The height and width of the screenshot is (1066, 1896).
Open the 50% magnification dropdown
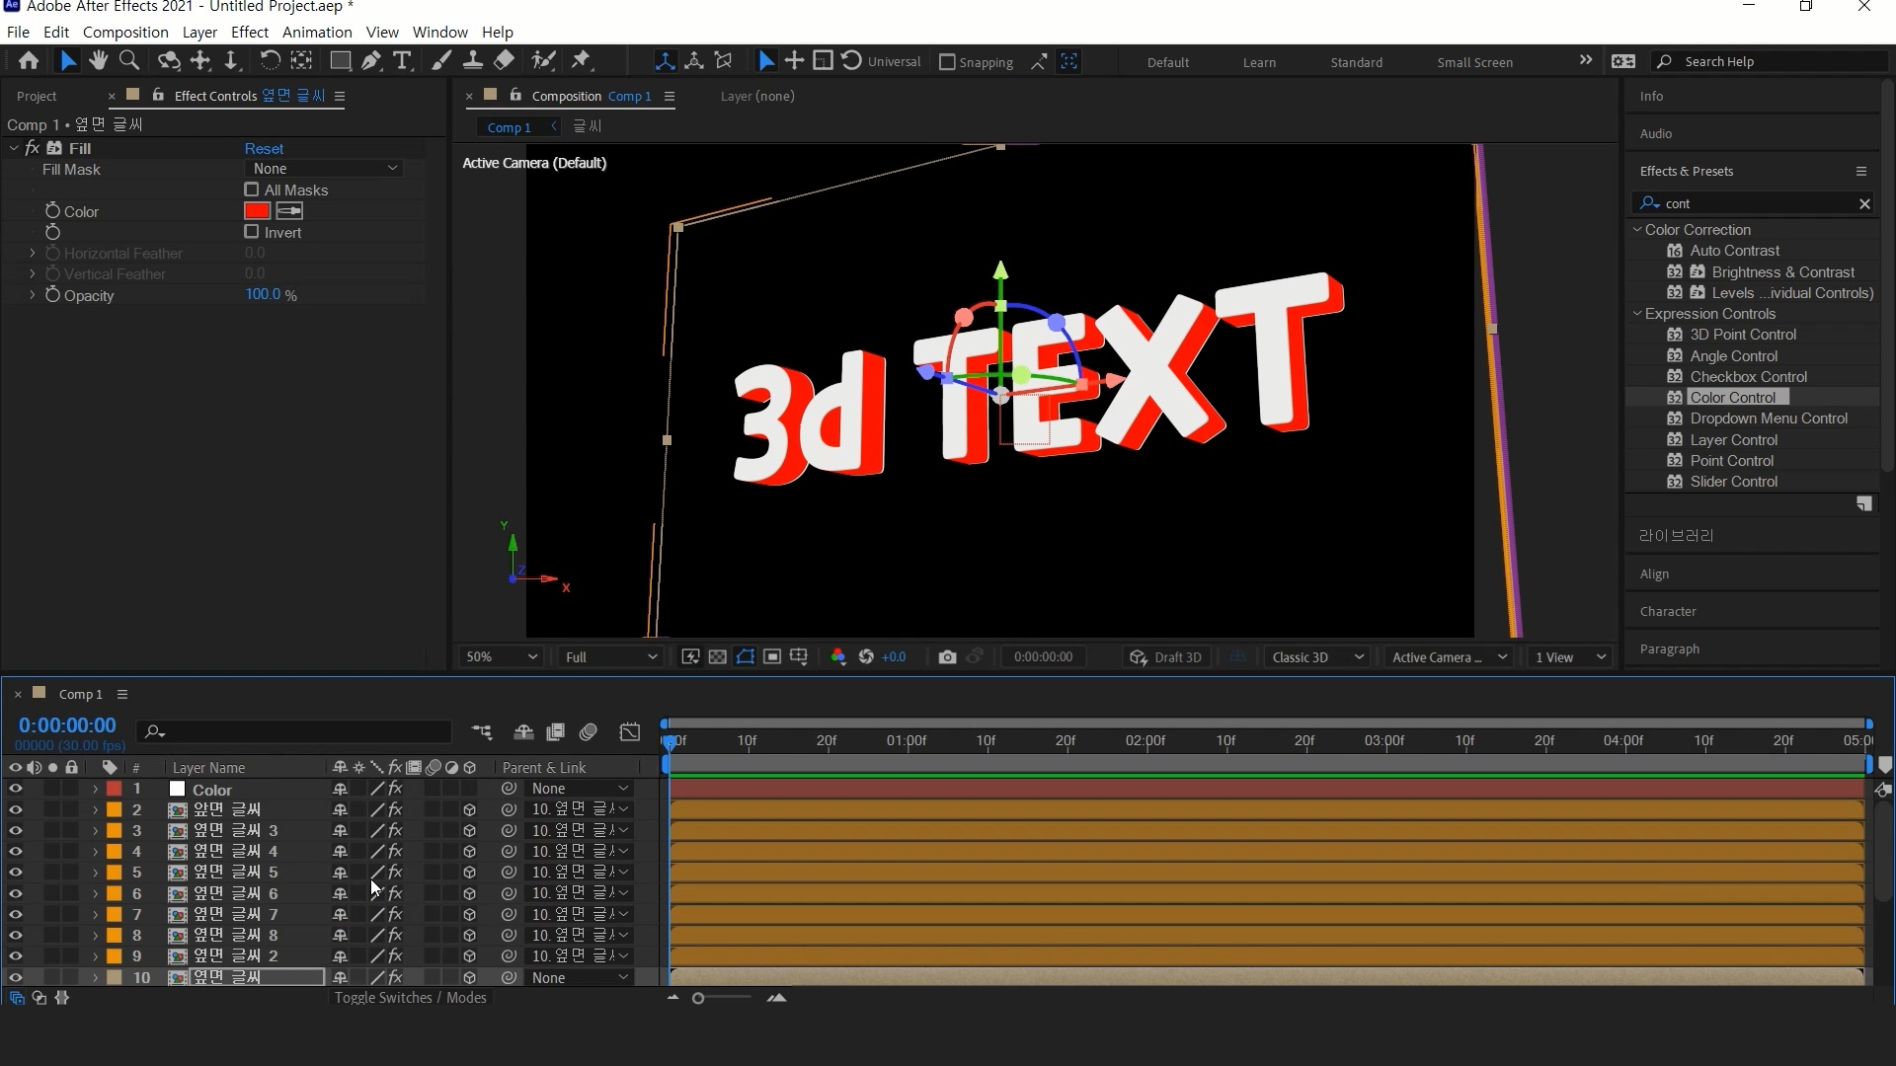(501, 657)
